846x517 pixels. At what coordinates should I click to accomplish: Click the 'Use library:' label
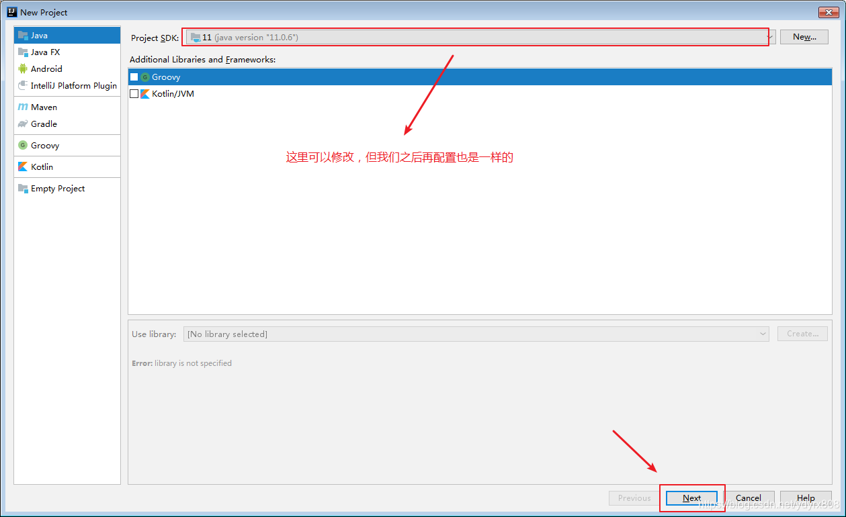154,334
